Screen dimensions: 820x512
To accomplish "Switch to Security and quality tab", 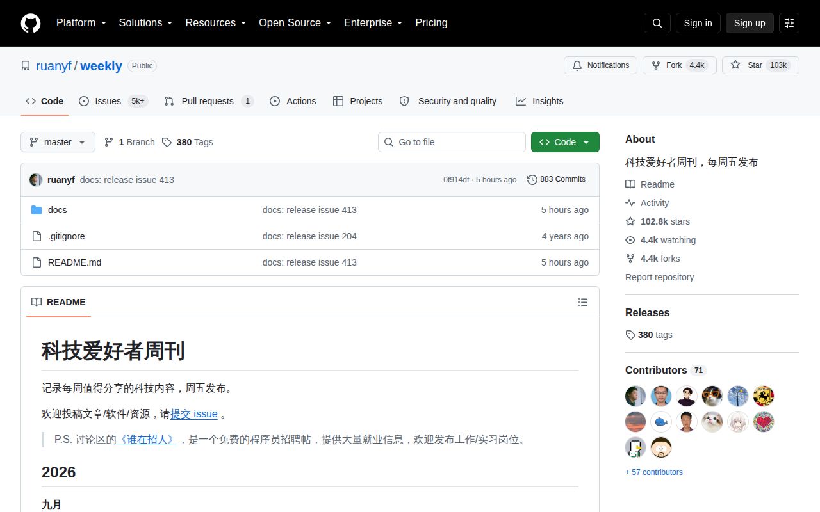I will click(x=448, y=101).
